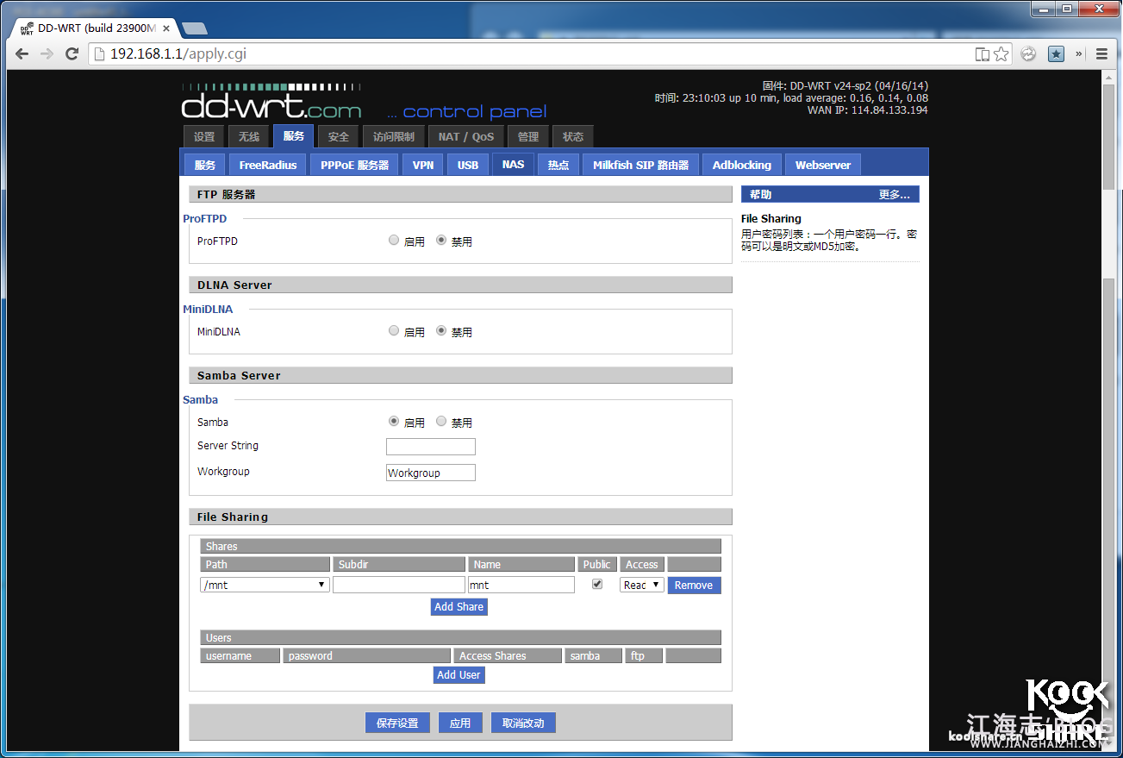This screenshot has width=1123, height=758.
Task: Click the Server String input field
Action: [x=431, y=447]
